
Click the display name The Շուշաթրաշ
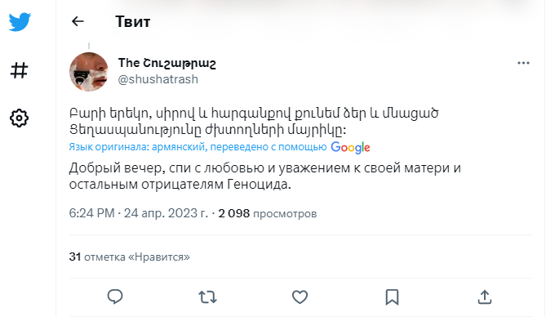coord(167,63)
